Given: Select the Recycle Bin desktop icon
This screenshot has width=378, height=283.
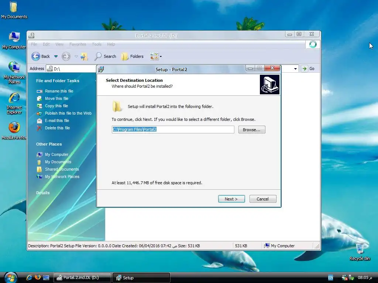Looking at the screenshot, I should point(360,252).
